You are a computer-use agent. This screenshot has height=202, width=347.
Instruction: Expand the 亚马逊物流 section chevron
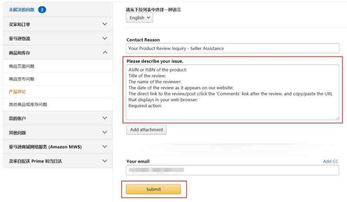point(105,38)
